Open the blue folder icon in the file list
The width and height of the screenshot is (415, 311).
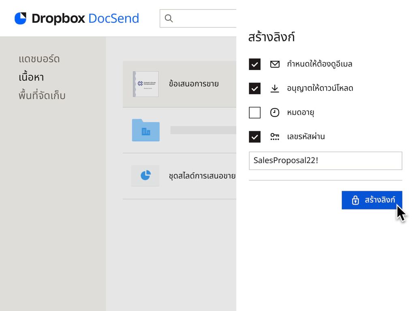(x=145, y=130)
